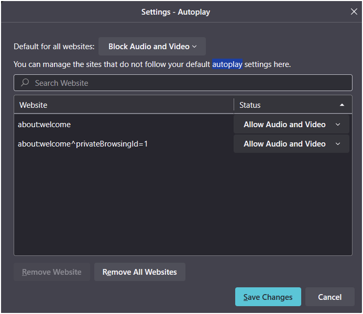Image resolution: width=363 pixels, height=314 pixels.
Task: Expand status dropdown for about:welcome
Action: pyautogui.click(x=291, y=125)
